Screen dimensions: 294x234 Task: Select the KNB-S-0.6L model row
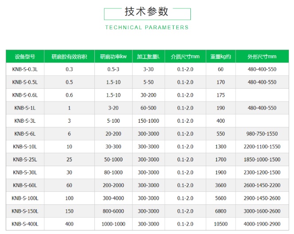point(25,95)
